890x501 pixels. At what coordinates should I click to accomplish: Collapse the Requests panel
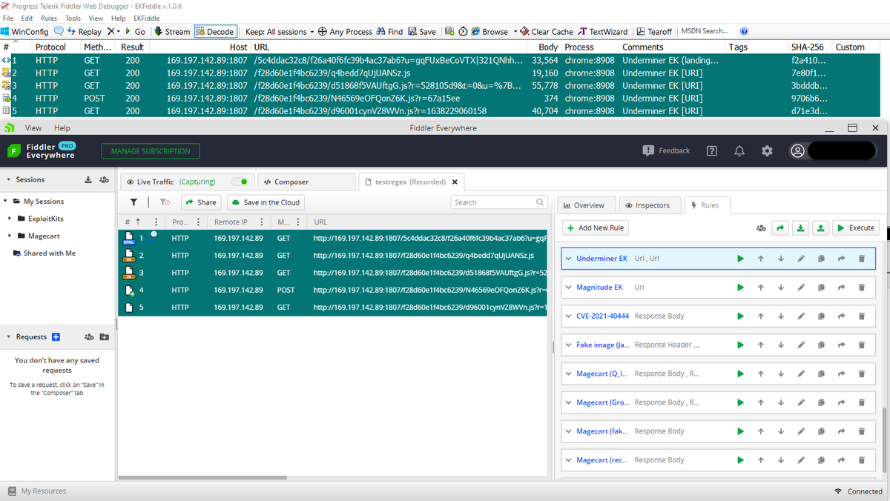[x=8, y=337]
